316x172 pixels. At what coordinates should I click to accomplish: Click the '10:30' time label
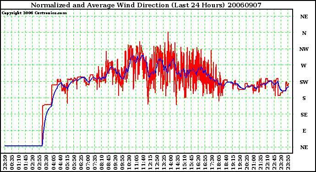(130, 162)
